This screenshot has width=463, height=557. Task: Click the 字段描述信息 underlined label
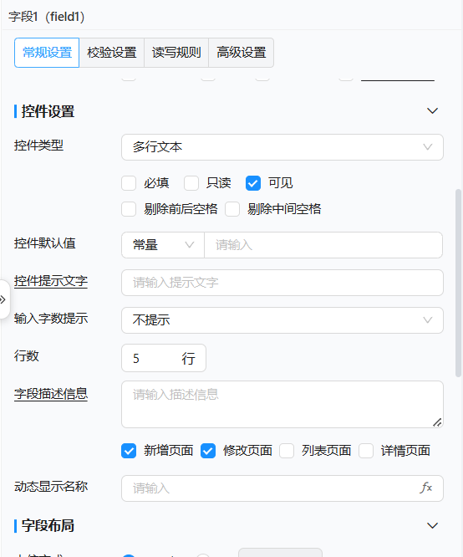(51, 394)
